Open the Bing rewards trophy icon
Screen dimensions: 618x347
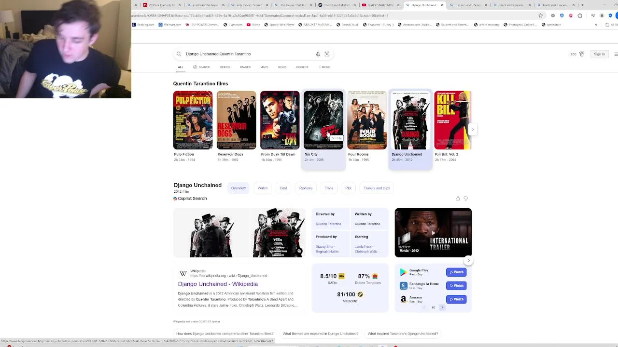[x=582, y=54]
